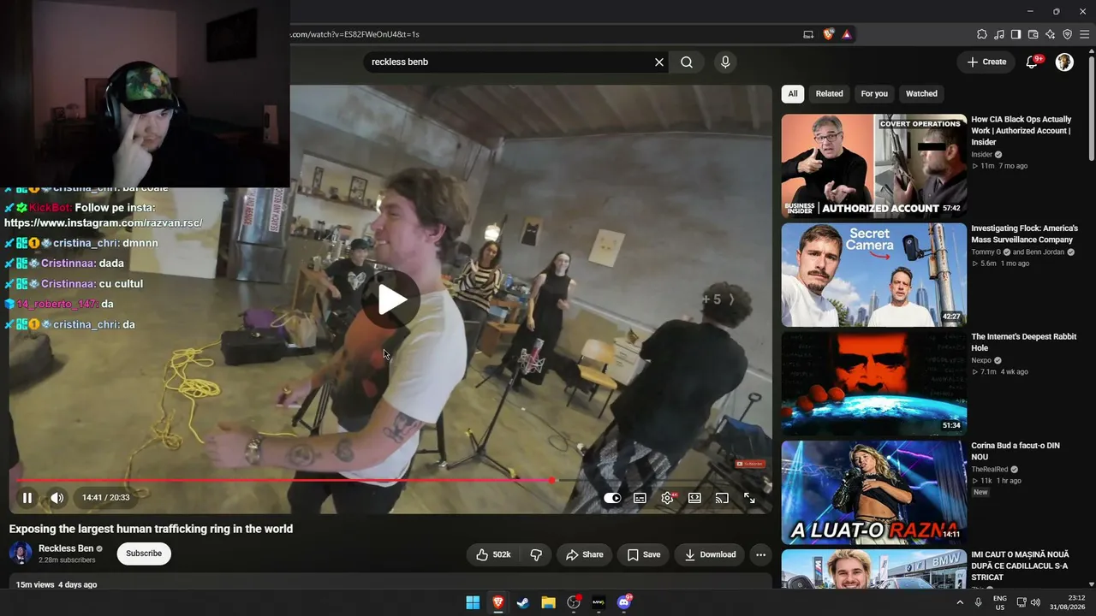Open Steam from the taskbar
Image resolution: width=1096 pixels, height=616 pixels.
point(522,602)
